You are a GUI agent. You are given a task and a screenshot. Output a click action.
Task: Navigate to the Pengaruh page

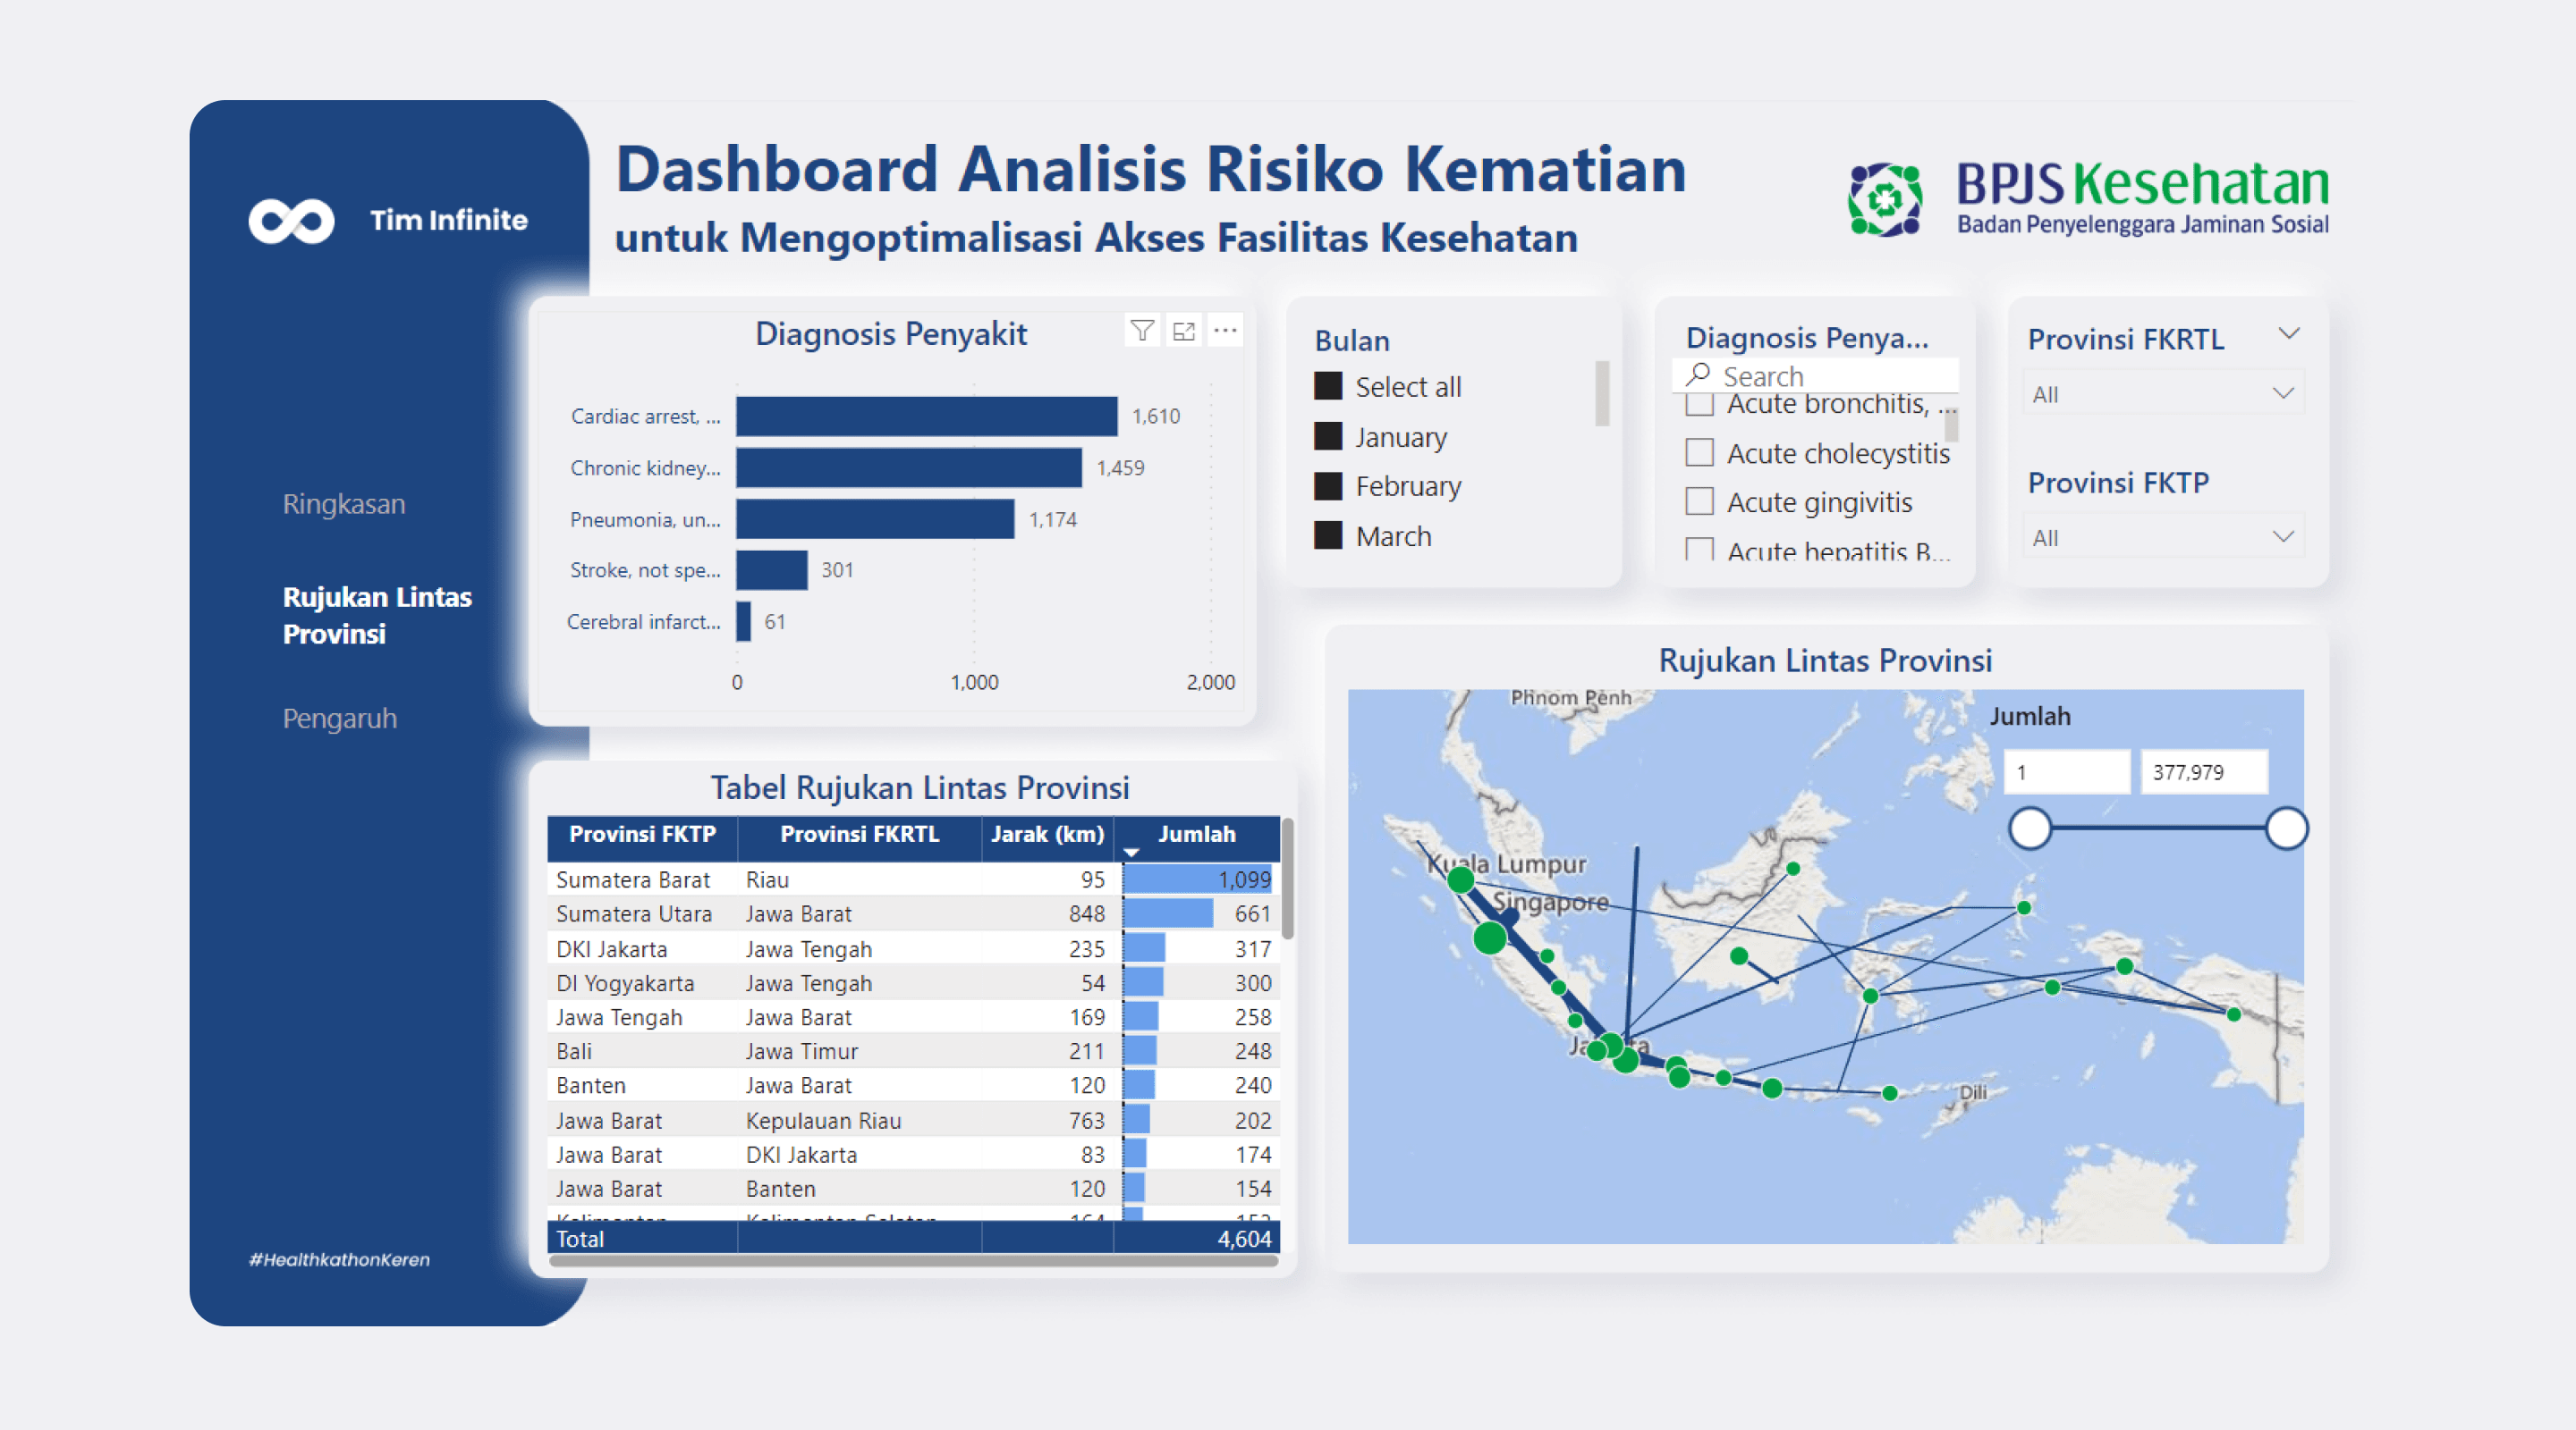tap(339, 719)
